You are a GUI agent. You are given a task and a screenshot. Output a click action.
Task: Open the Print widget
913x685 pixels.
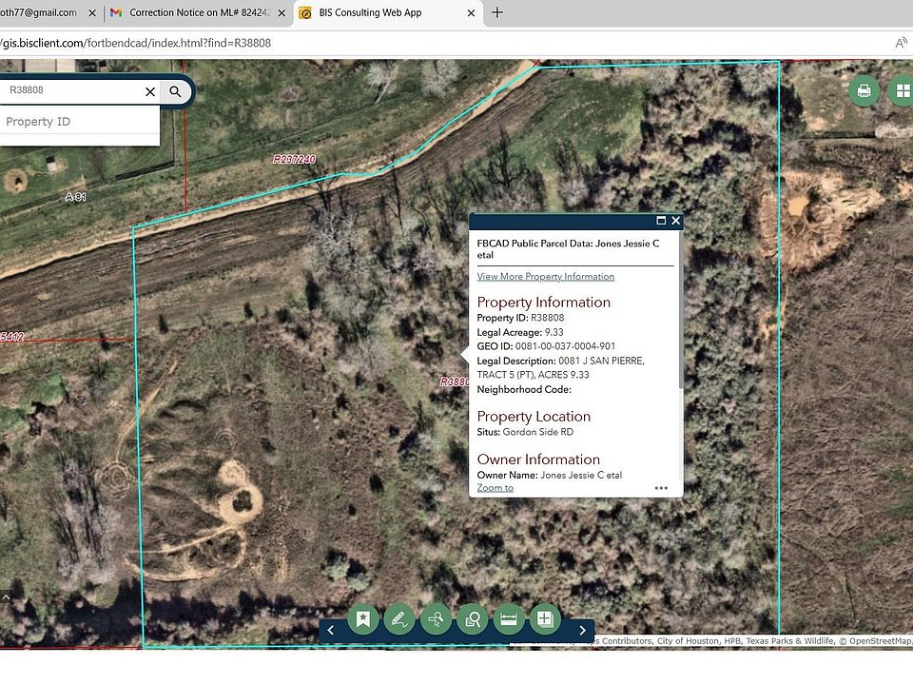pos(864,91)
